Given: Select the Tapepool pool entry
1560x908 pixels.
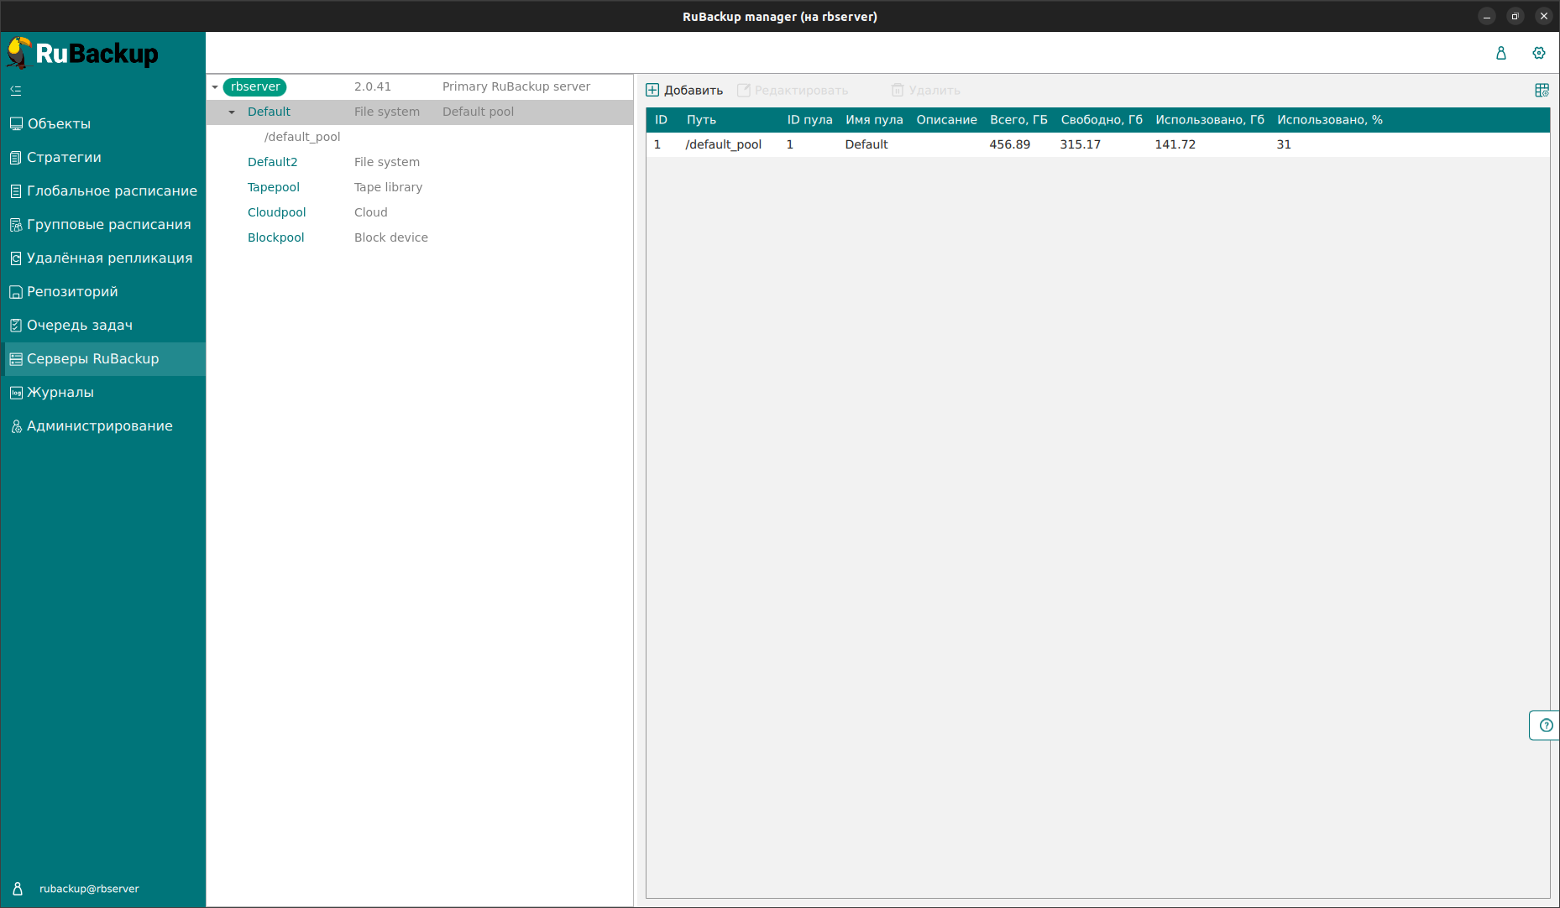Looking at the screenshot, I should tap(274, 187).
